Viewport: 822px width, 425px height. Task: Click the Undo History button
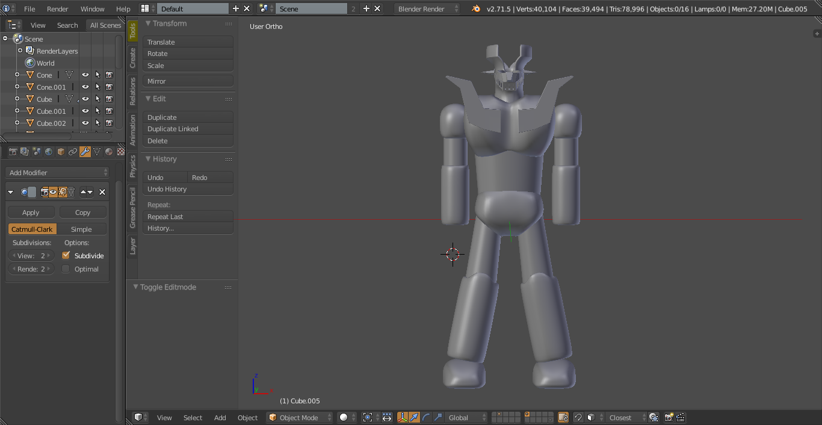(x=188, y=189)
